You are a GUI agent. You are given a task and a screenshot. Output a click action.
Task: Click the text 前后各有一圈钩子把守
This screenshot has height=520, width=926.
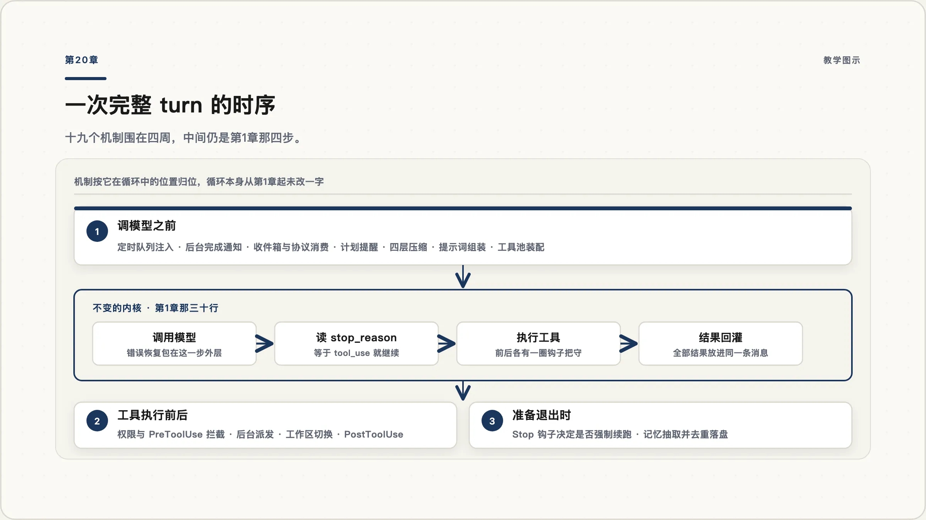click(x=539, y=353)
